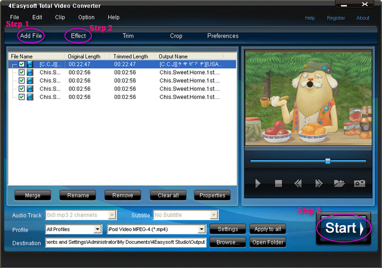This screenshot has width=382, height=268.
Task: Sort by the File Name column header
Action: [x=36, y=57]
